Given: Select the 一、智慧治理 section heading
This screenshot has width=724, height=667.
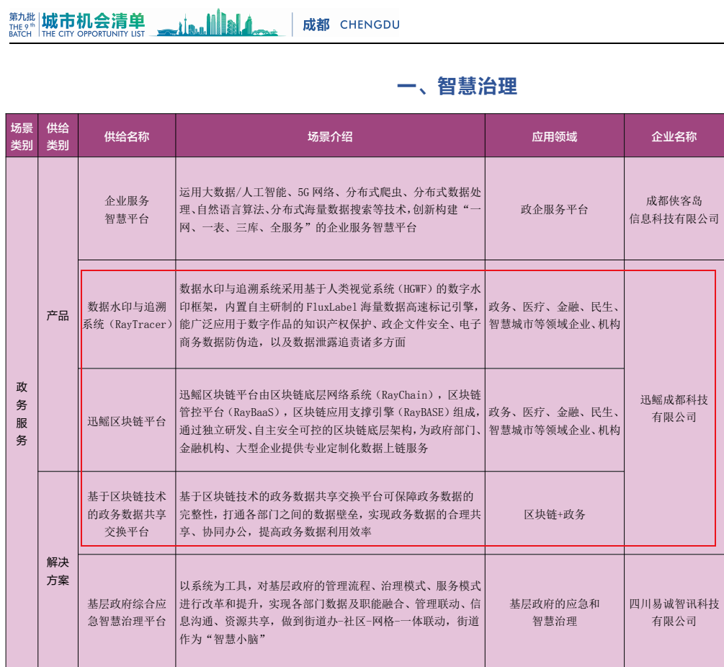Looking at the screenshot, I should pyautogui.click(x=457, y=87).
